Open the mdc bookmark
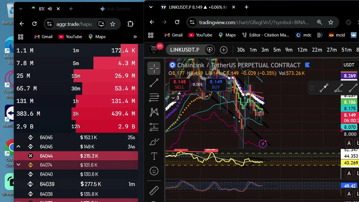This screenshot has width=359, height=202. click(x=304, y=35)
